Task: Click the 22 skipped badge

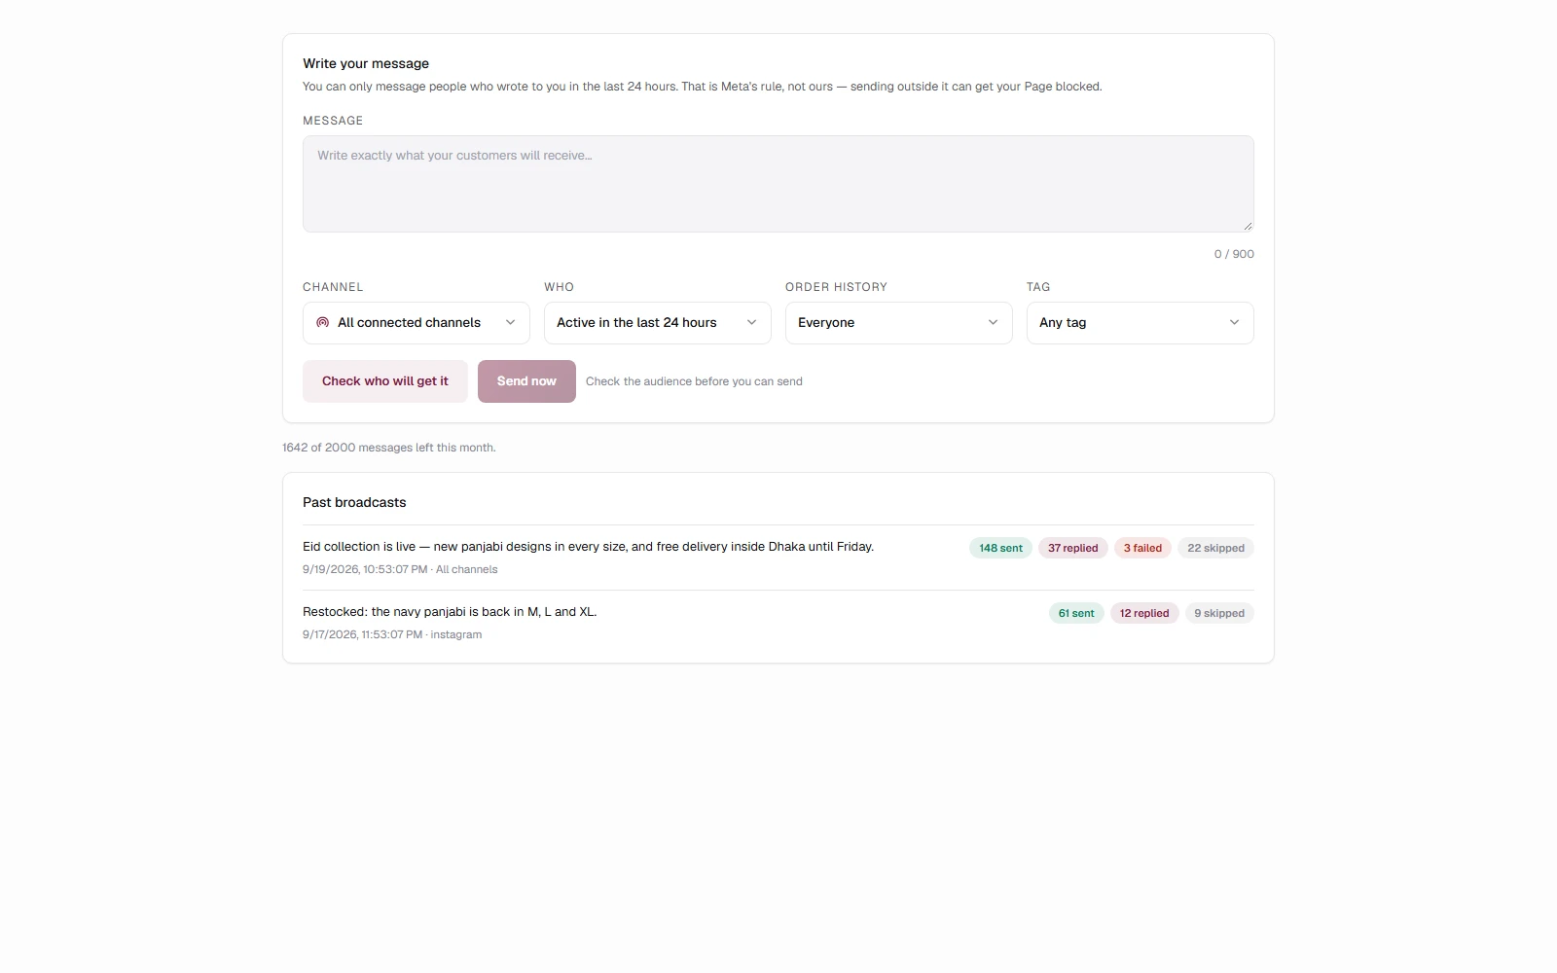Action: (1215, 548)
